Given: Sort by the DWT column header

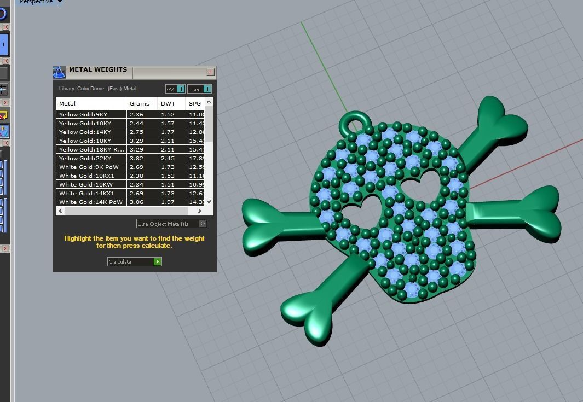Looking at the screenshot, I should tap(171, 104).
